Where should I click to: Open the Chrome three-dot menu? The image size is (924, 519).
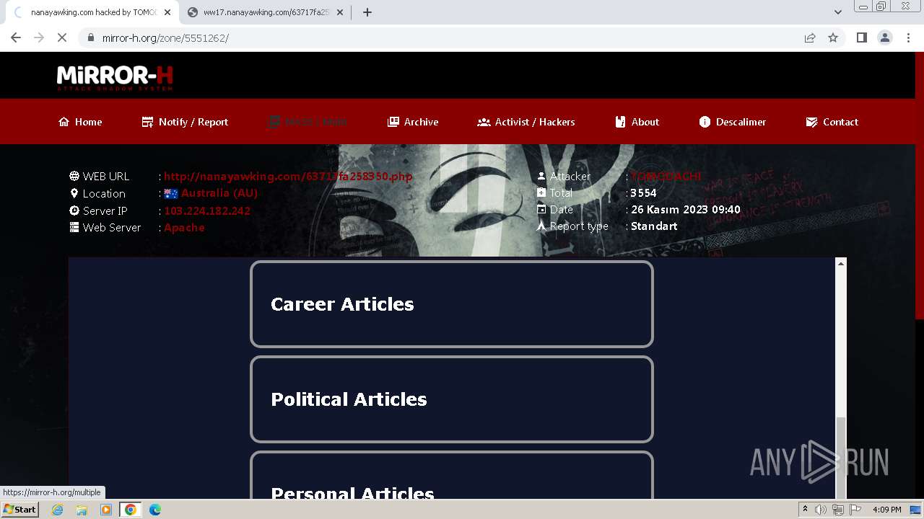(x=908, y=37)
